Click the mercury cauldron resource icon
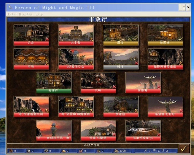Image resolution: width=194 pixels, height=155 pixels. [x=28, y=151]
